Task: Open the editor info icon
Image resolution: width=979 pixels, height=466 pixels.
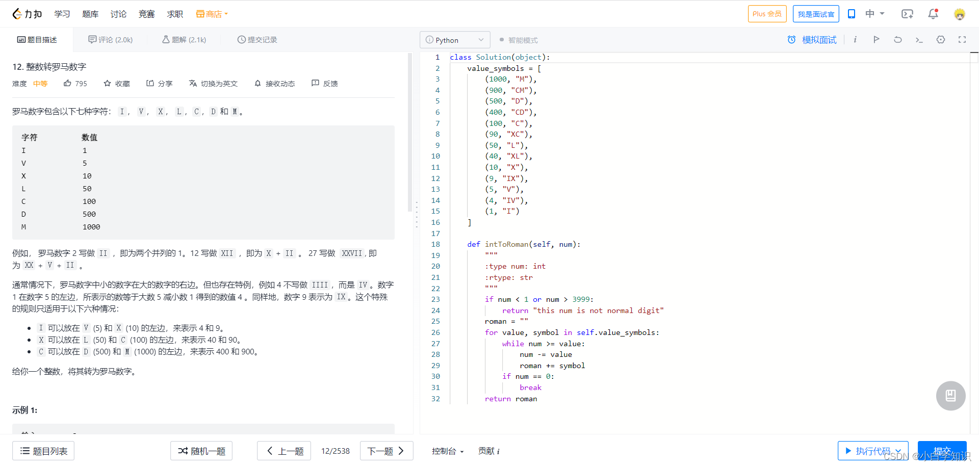Action: pos(855,39)
